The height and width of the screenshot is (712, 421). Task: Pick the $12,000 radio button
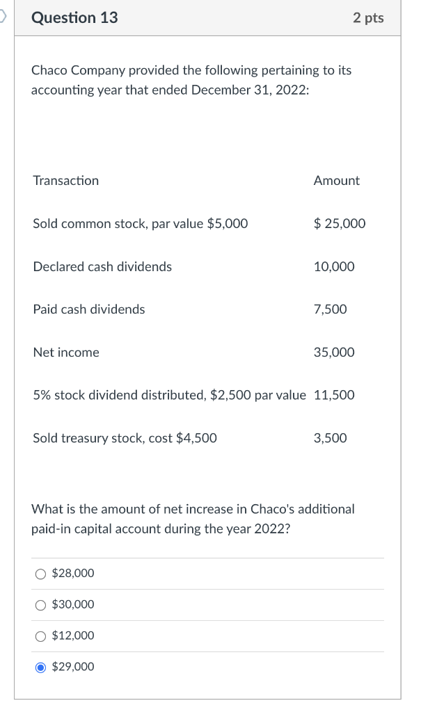(x=42, y=636)
